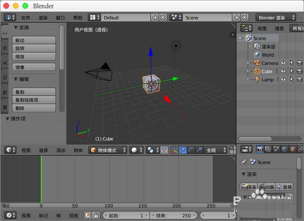304x221 pixels.
Task: Toggle Cube selectability arrow
Action: click(292, 71)
